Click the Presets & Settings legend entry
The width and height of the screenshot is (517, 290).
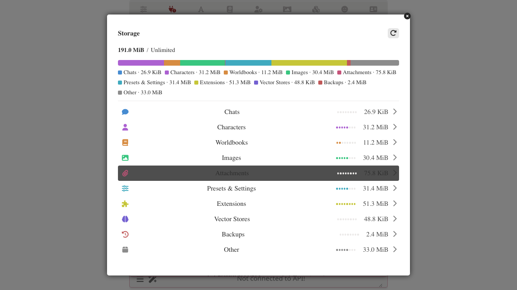[154, 83]
